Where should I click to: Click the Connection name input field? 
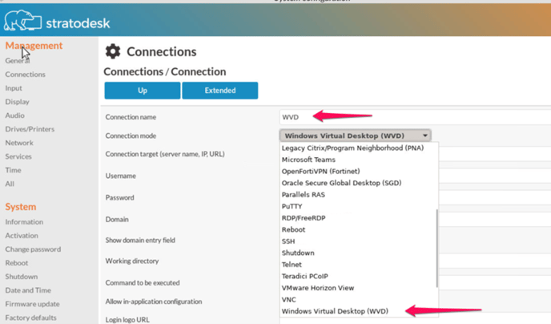click(x=415, y=117)
